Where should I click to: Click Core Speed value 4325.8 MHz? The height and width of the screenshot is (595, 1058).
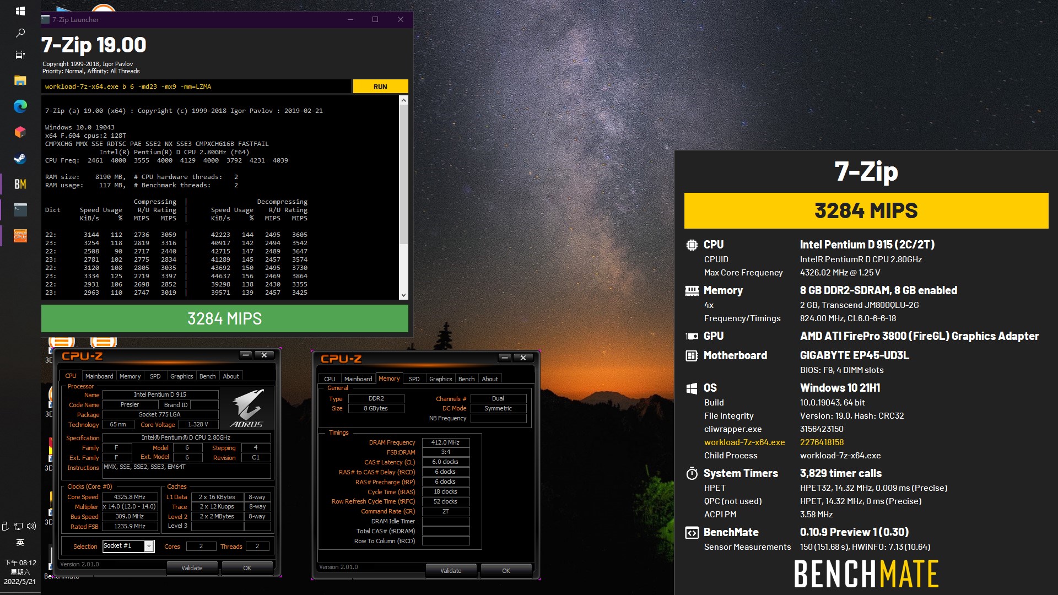coord(129,497)
